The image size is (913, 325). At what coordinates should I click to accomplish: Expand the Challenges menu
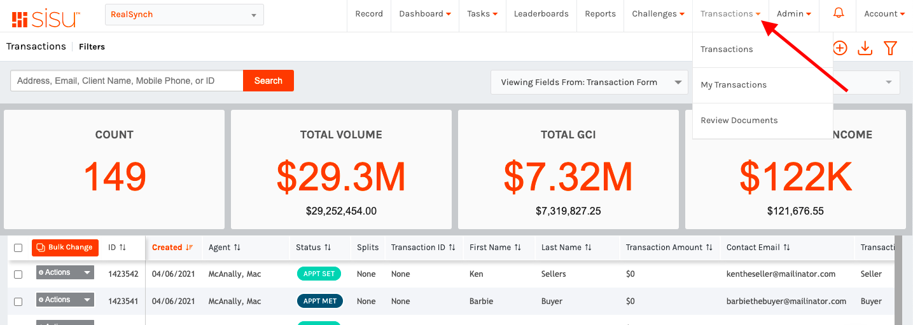point(658,14)
